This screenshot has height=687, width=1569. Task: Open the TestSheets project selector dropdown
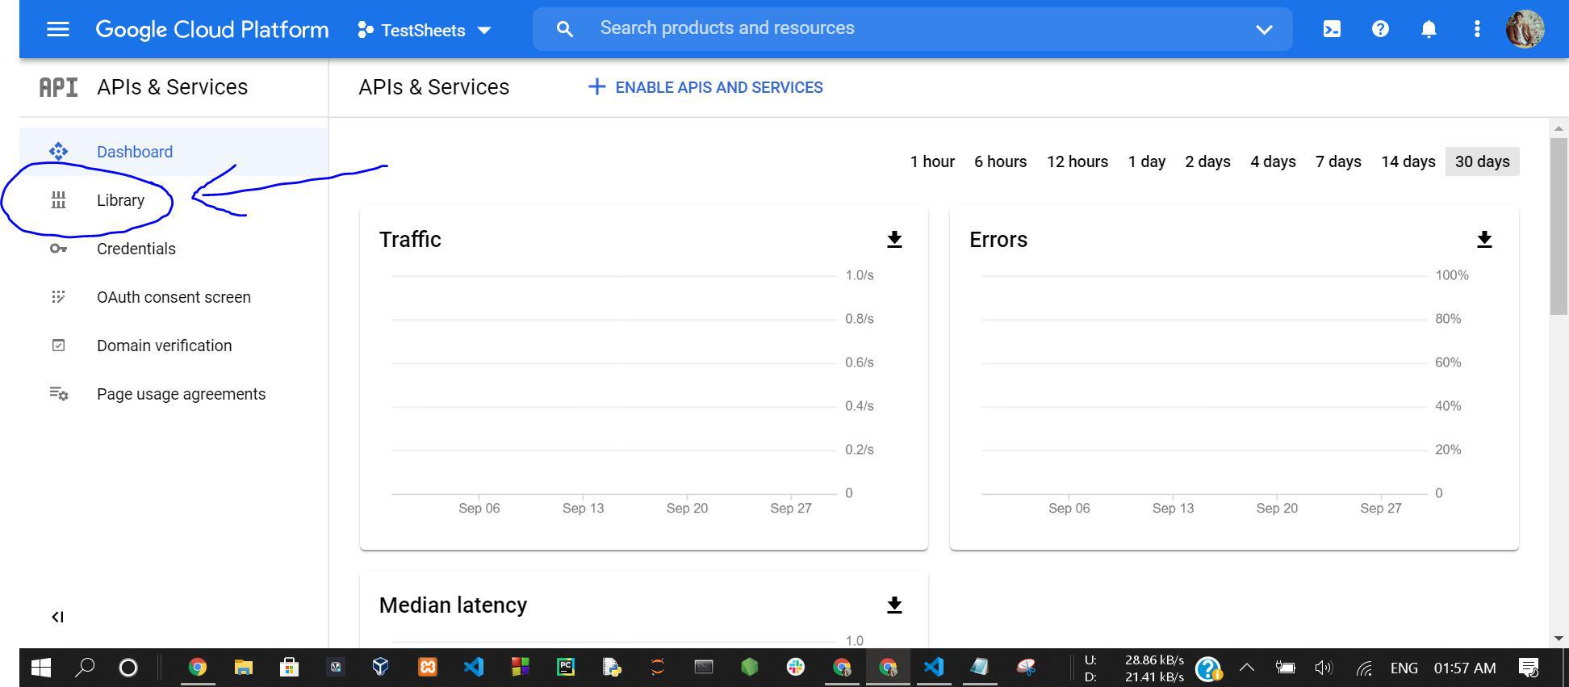coord(424,31)
